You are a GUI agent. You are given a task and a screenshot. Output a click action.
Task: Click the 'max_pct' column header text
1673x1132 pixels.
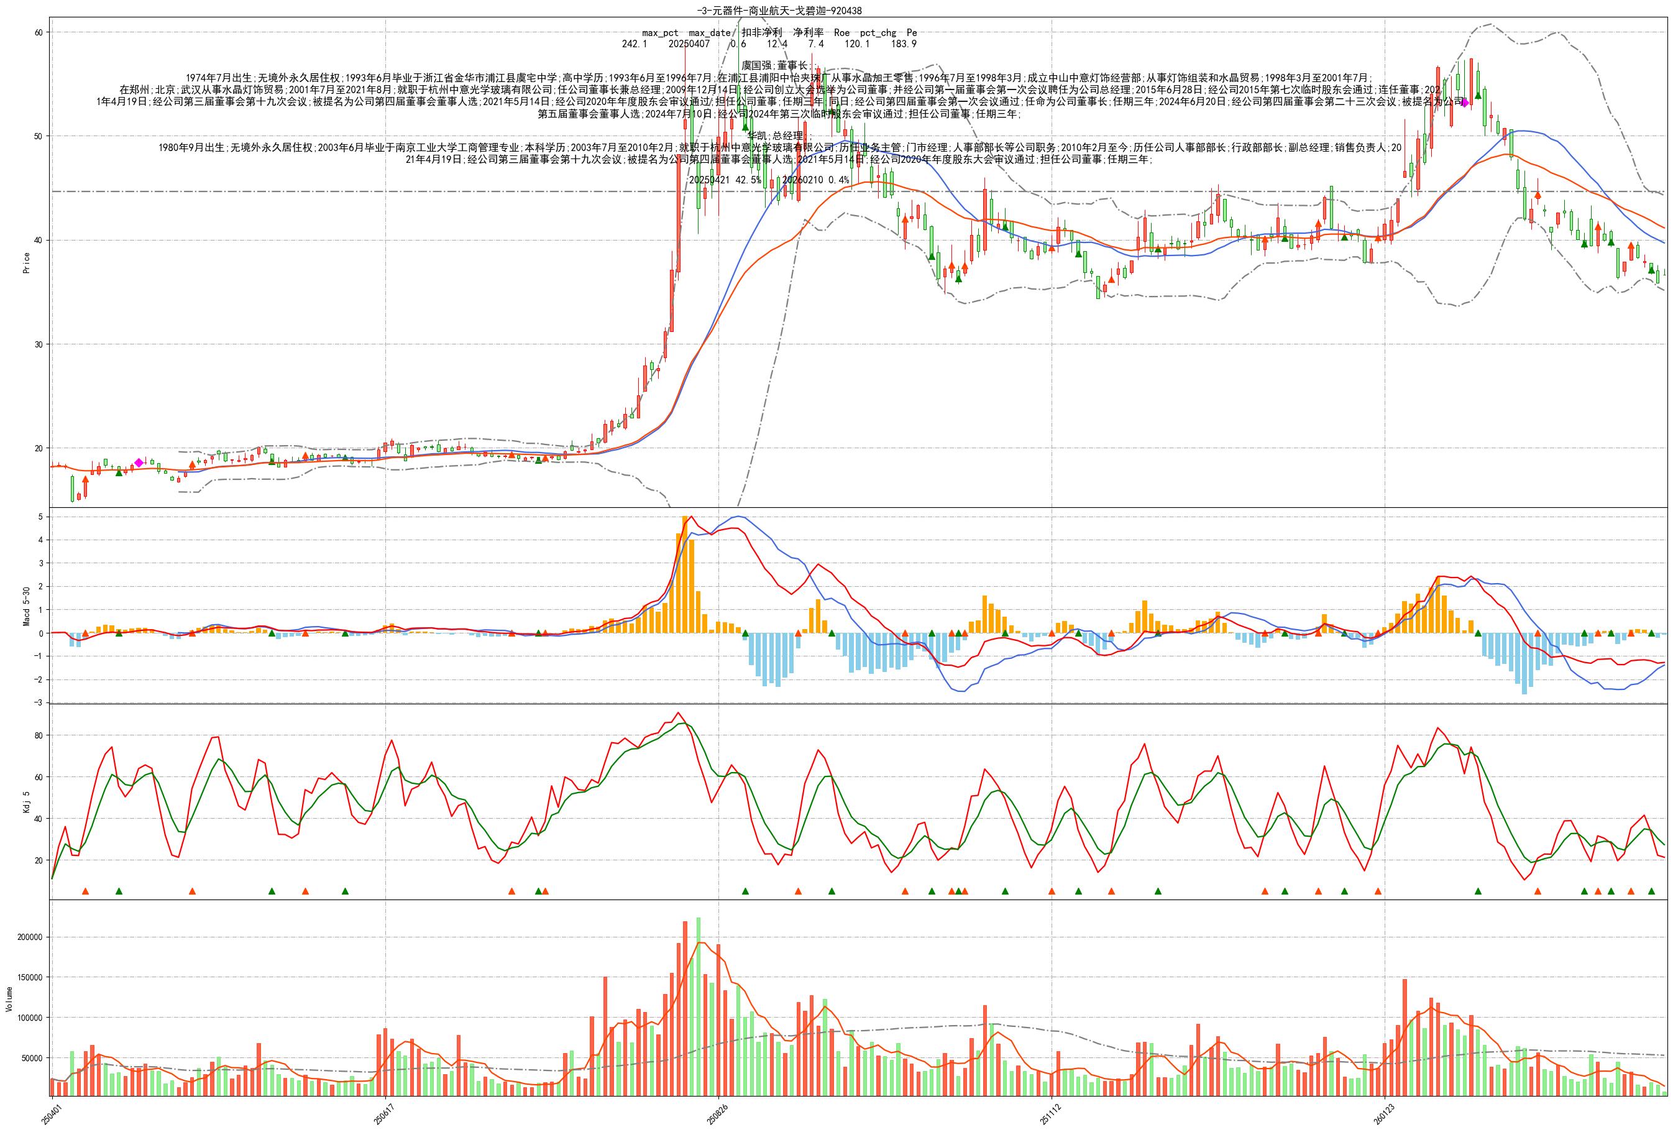(659, 33)
